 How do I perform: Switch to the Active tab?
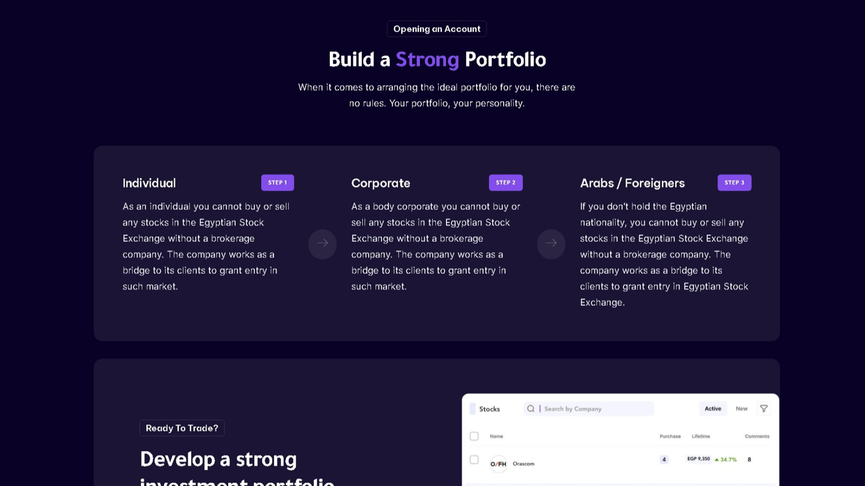coord(713,409)
